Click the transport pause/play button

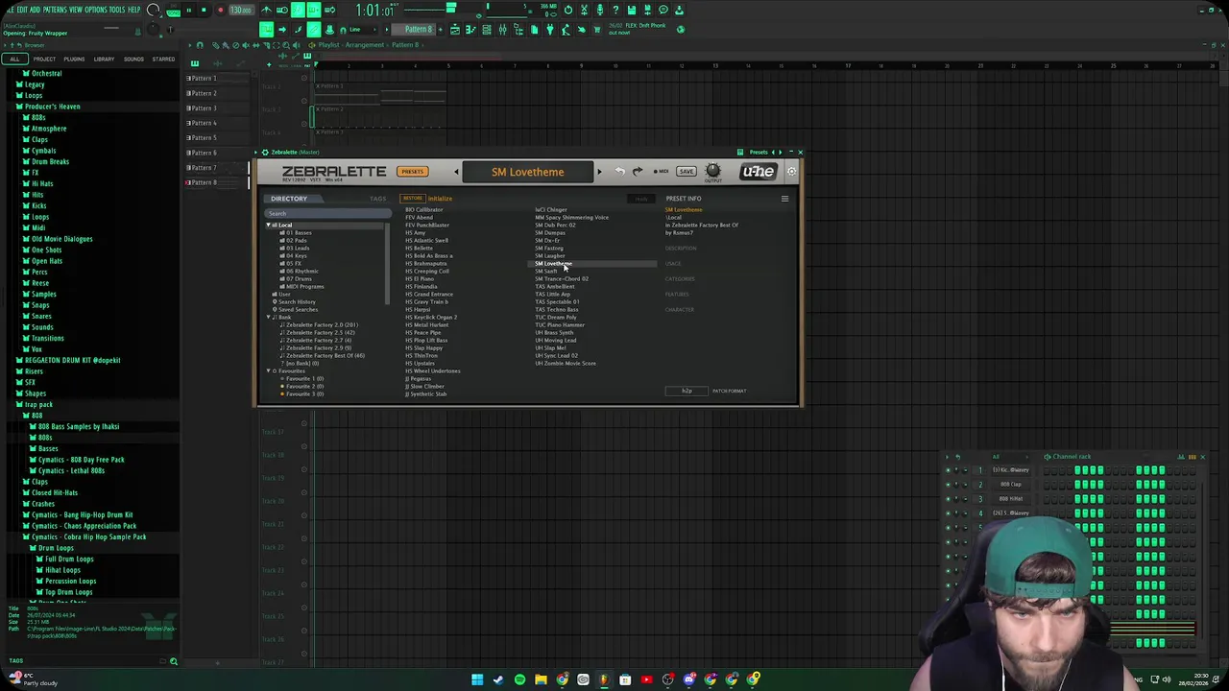point(189,11)
